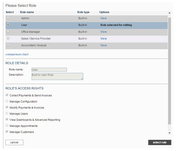This screenshot has width=177, height=151.
Task: Click the Options column header
Action: pyautogui.click(x=104, y=12)
